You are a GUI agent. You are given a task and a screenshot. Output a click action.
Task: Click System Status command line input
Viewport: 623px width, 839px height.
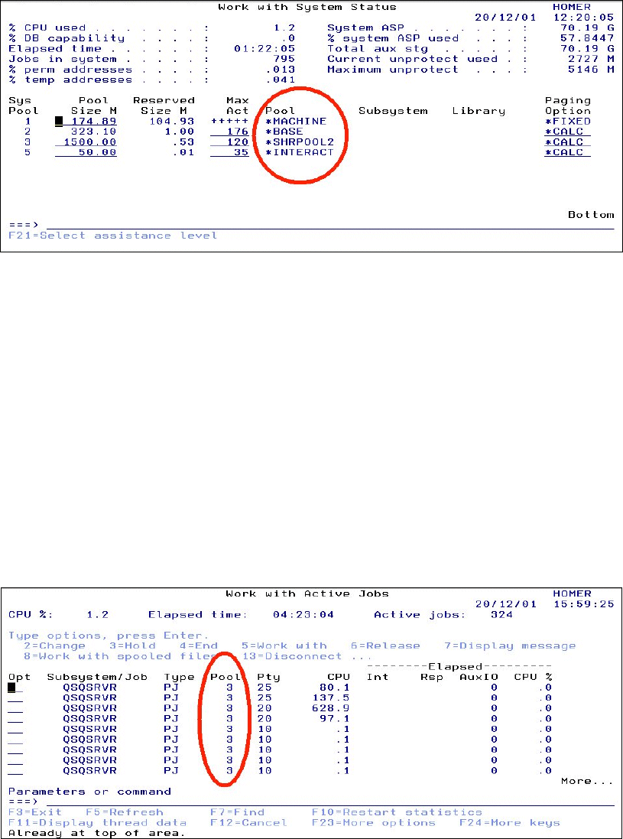330,225
